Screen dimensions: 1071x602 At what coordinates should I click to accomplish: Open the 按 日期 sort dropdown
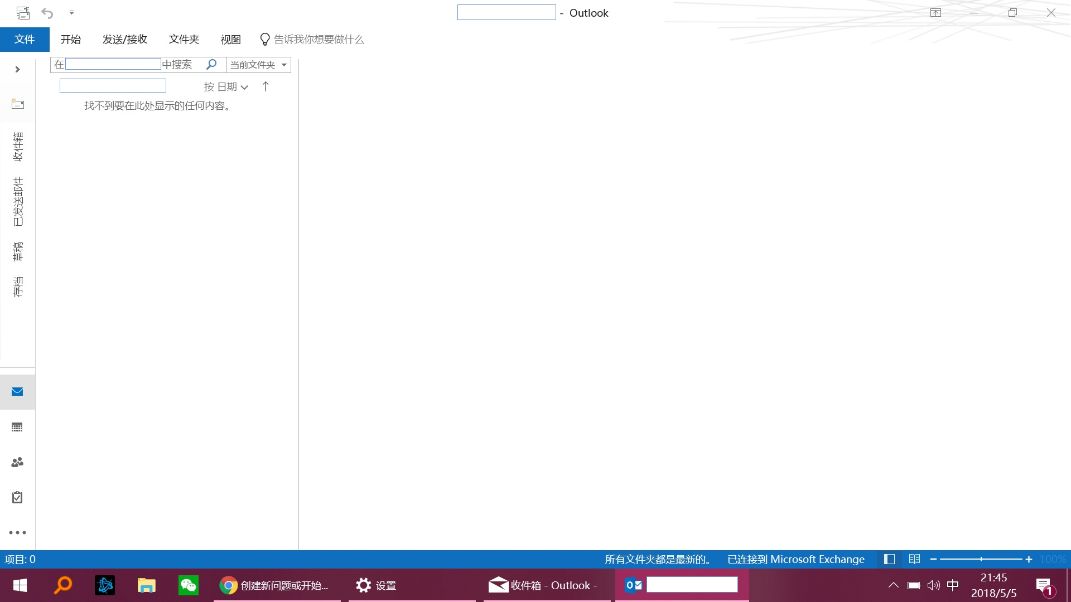click(226, 87)
